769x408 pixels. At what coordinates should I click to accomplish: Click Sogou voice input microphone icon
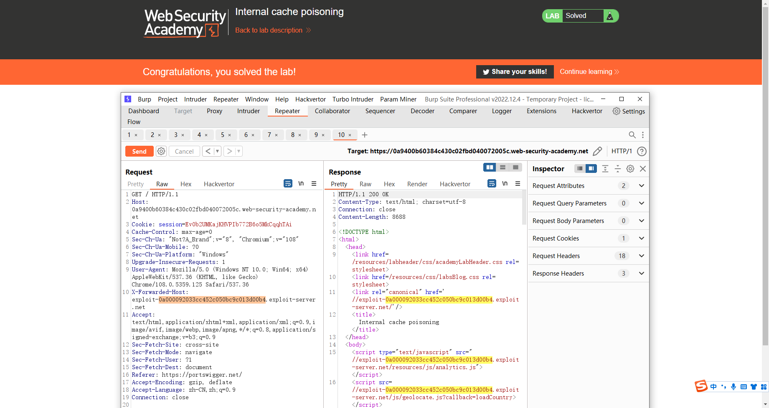tap(733, 387)
